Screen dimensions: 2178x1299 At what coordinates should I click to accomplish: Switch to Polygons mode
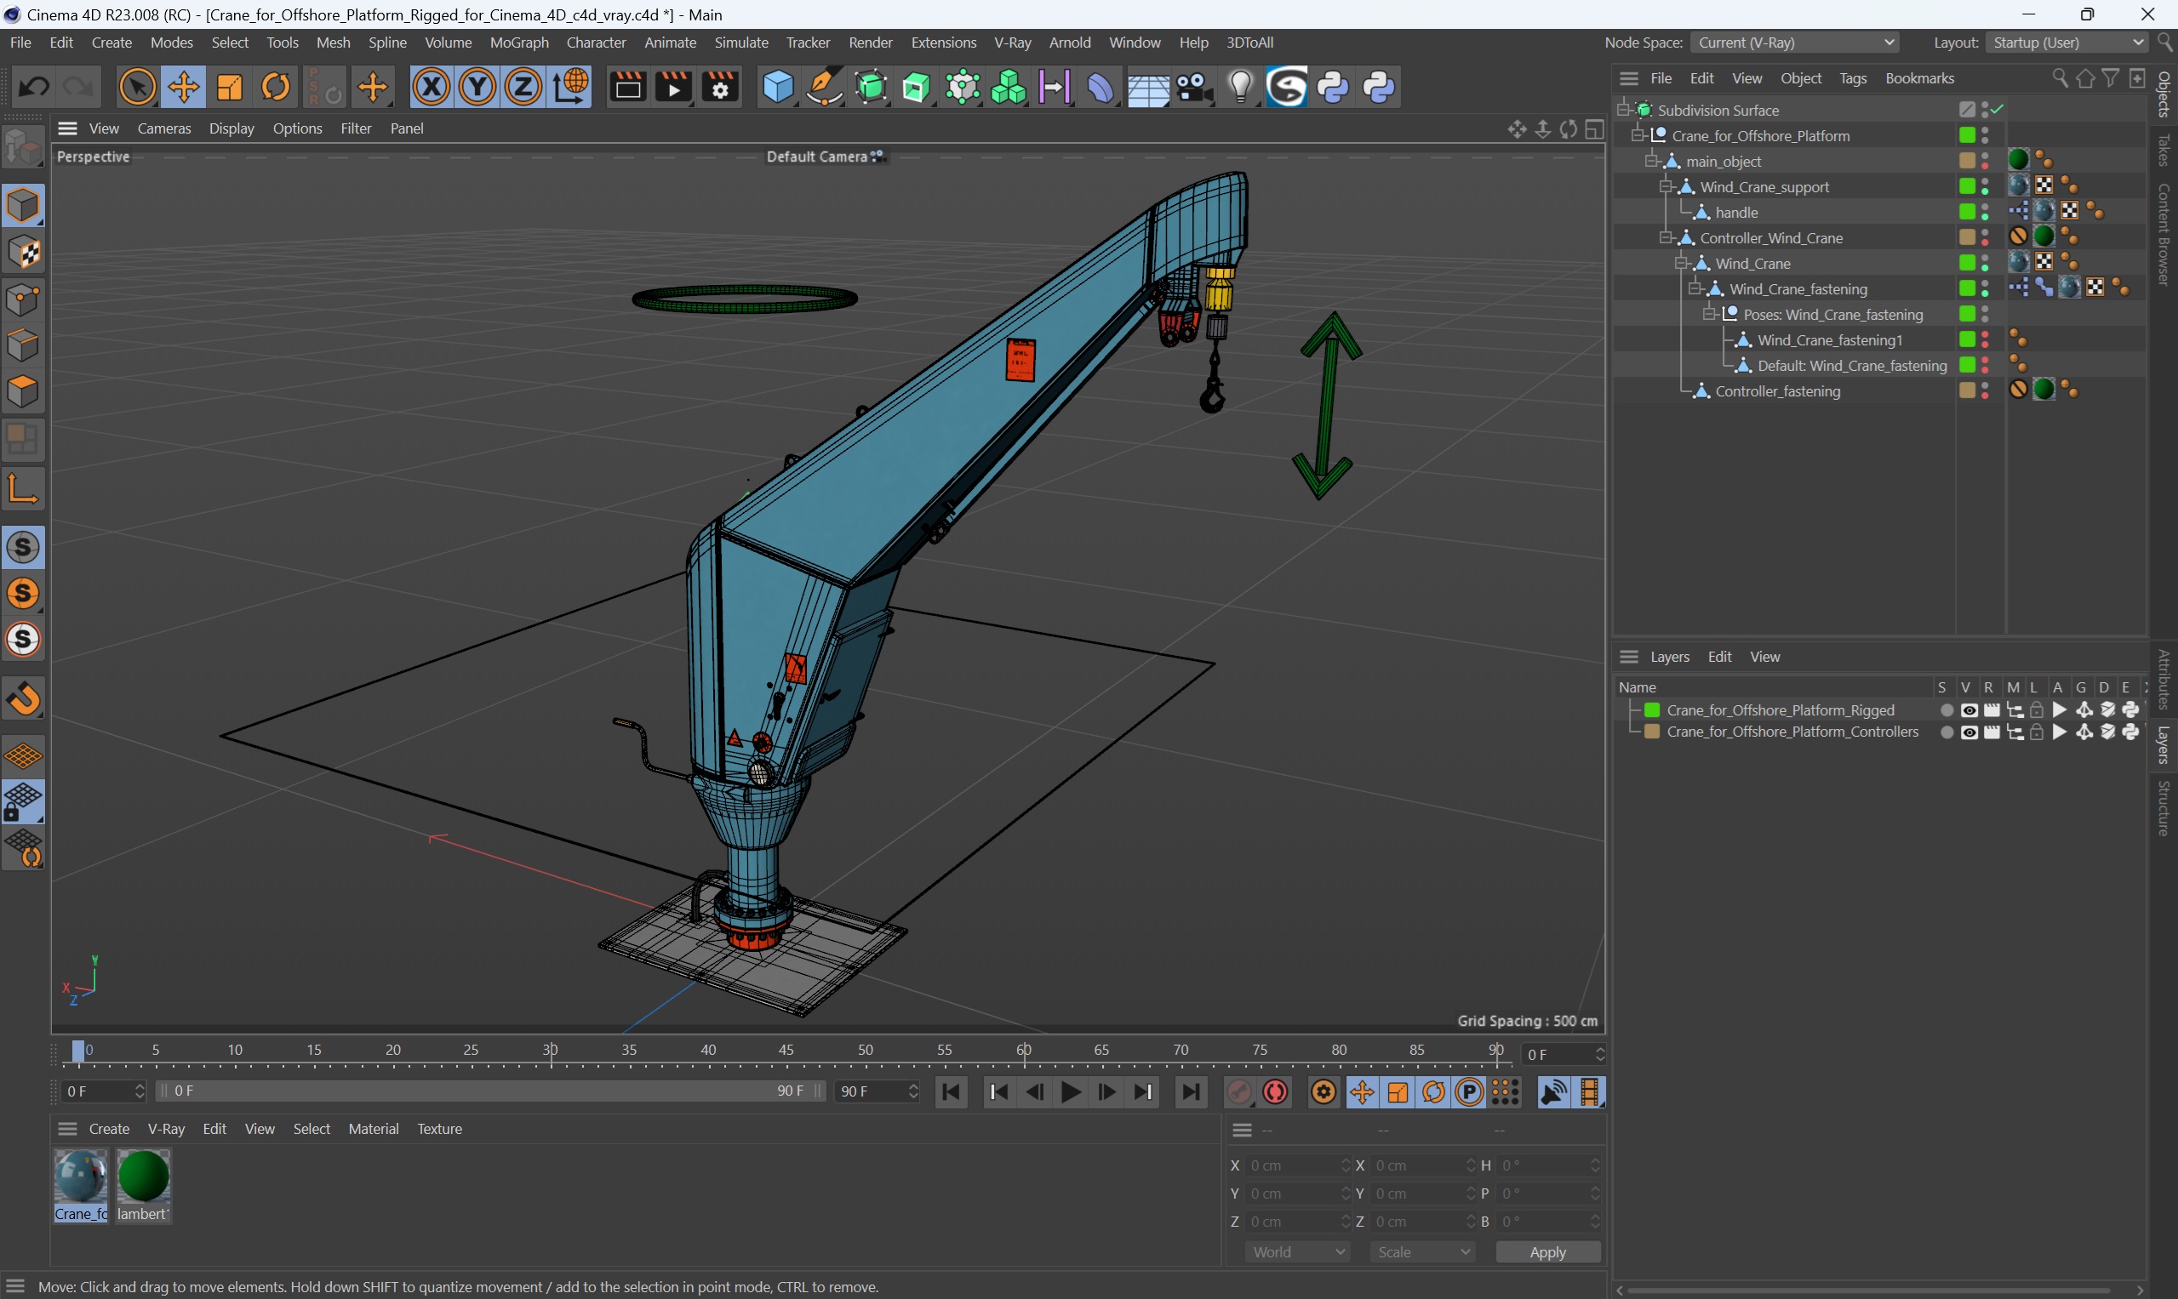tap(23, 392)
